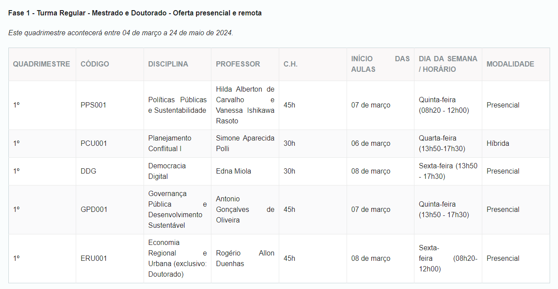Viewport: 558px width, 289px height.
Task: Click professor name Edna Miola
Action: [233, 171]
